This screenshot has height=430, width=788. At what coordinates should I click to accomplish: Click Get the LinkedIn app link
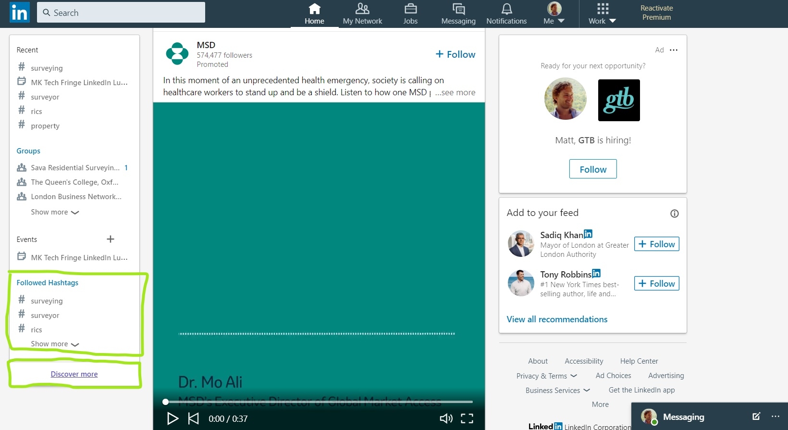pyautogui.click(x=641, y=390)
